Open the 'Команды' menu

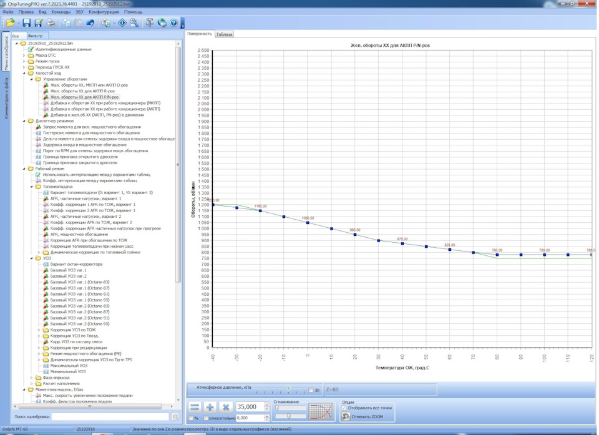[x=61, y=12]
